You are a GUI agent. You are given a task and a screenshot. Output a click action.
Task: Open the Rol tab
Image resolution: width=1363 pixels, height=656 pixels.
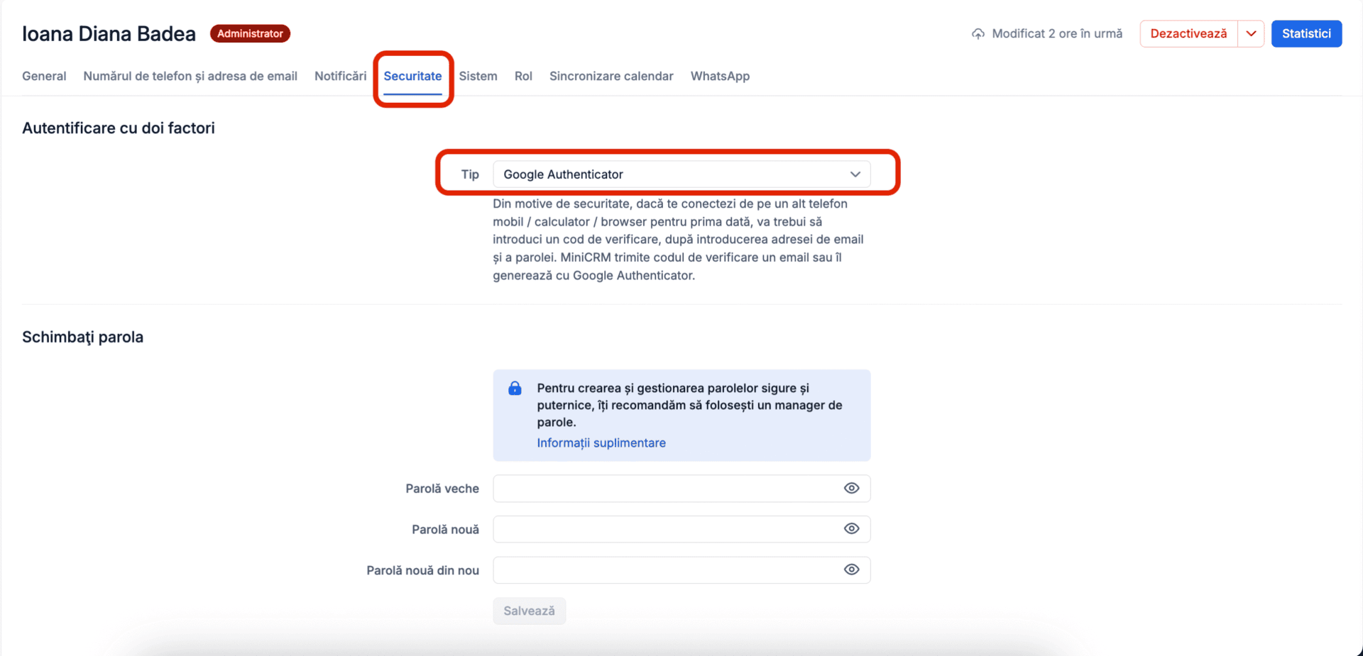[x=523, y=76]
